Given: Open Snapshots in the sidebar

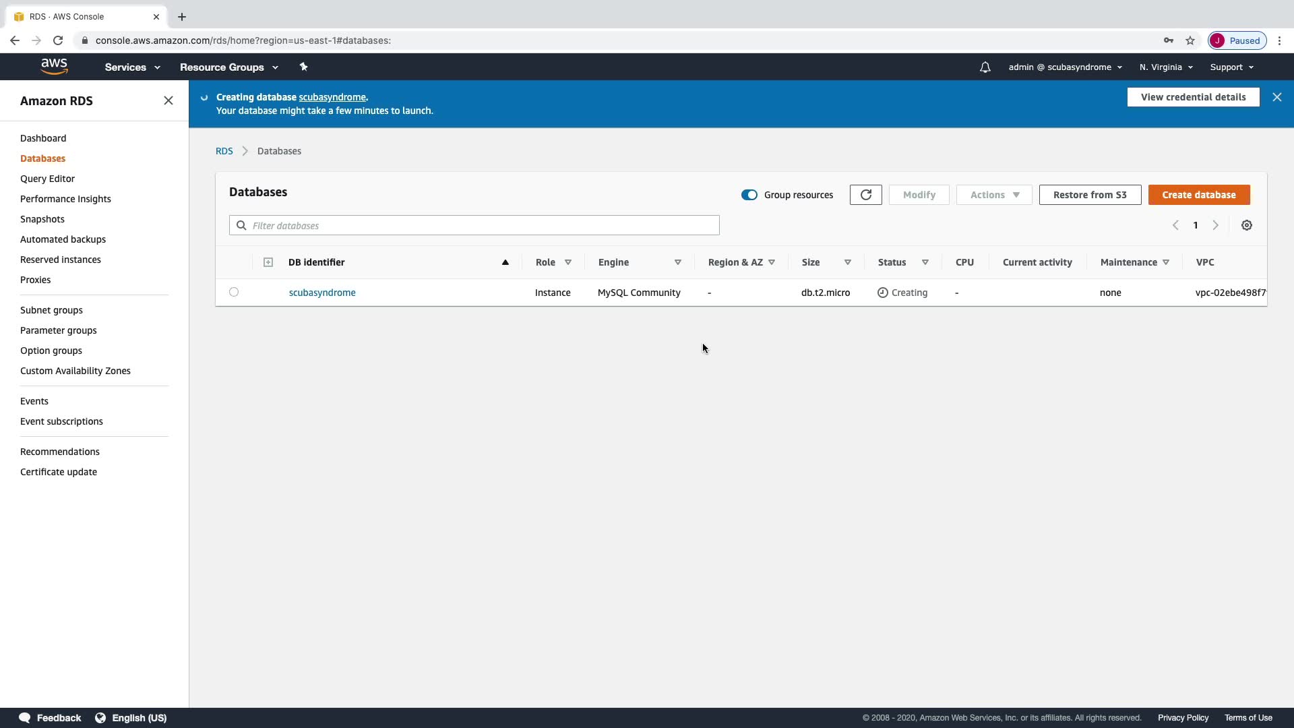Looking at the screenshot, I should point(42,219).
